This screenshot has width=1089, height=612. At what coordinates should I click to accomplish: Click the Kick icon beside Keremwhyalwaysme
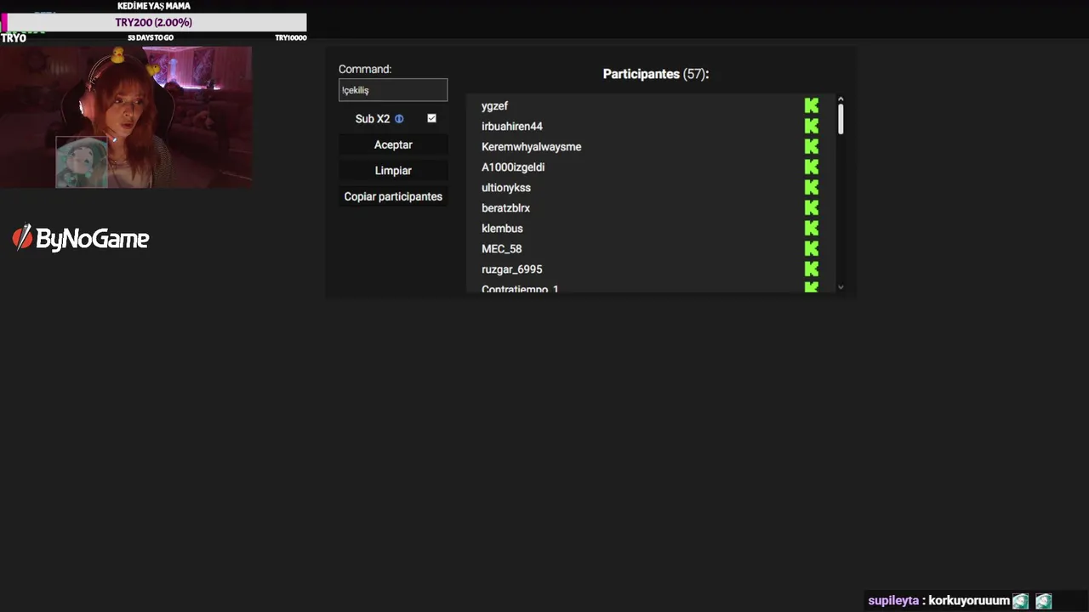812,146
